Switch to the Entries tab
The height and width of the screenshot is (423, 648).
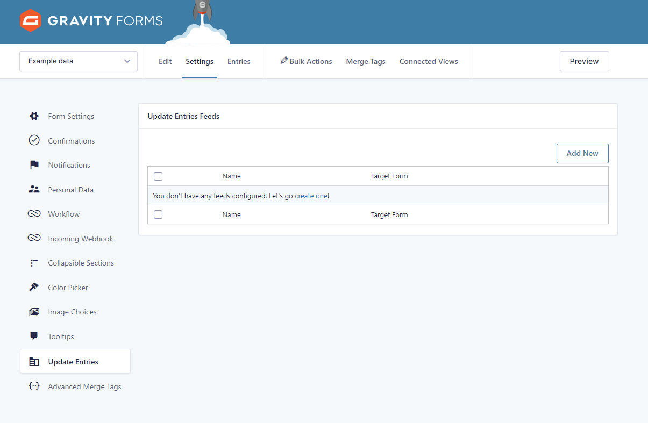point(239,61)
